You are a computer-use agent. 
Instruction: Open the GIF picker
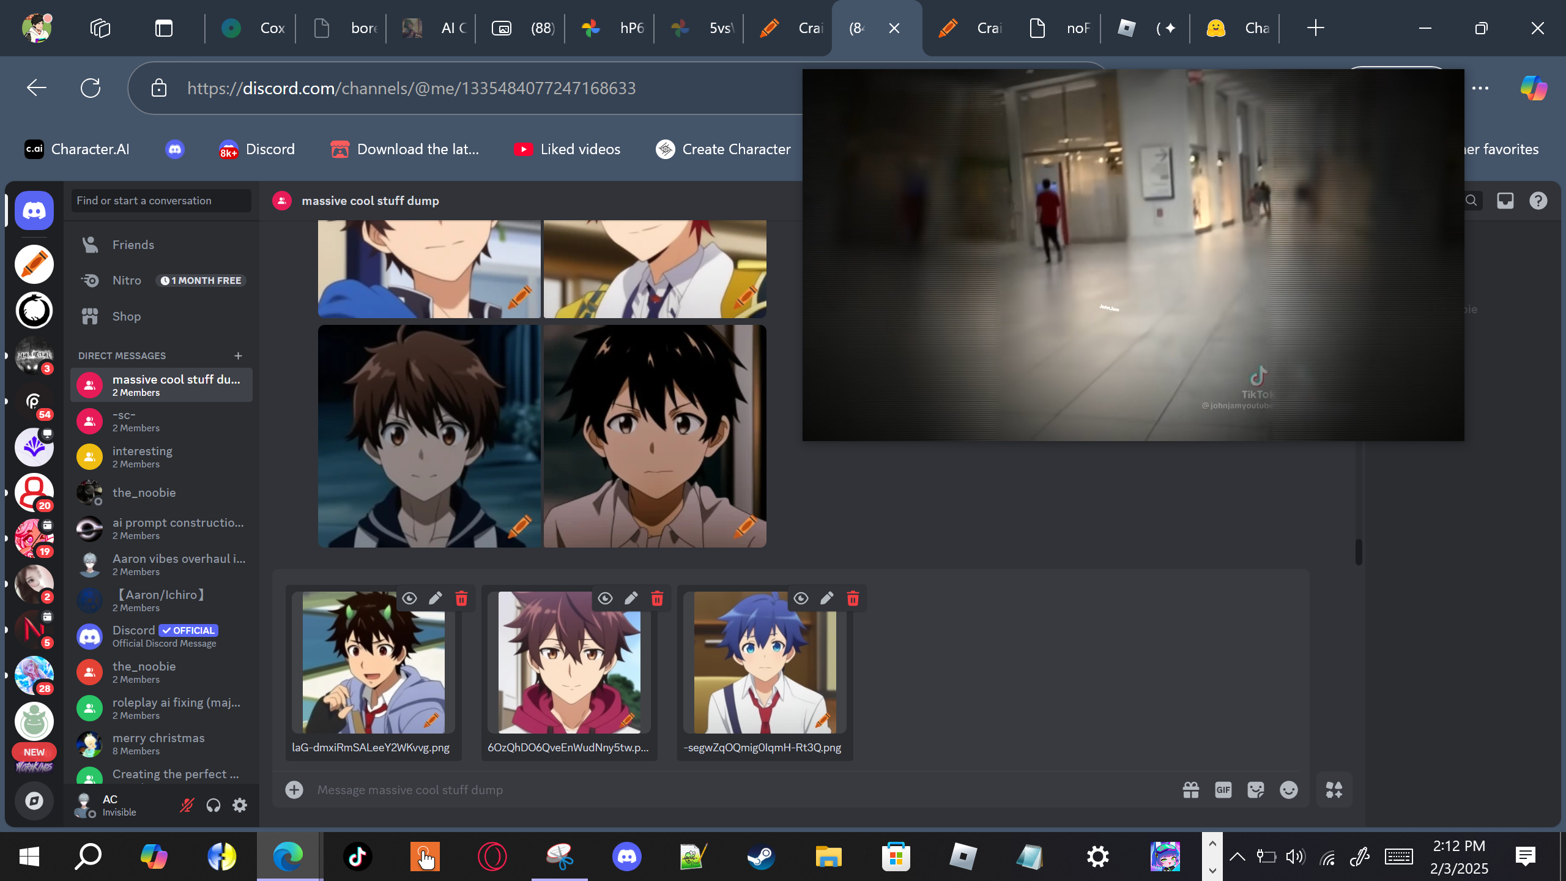click(x=1223, y=790)
